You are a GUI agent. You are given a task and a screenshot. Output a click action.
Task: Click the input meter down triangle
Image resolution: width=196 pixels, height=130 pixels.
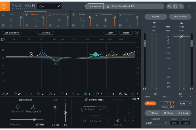pos(154,23)
